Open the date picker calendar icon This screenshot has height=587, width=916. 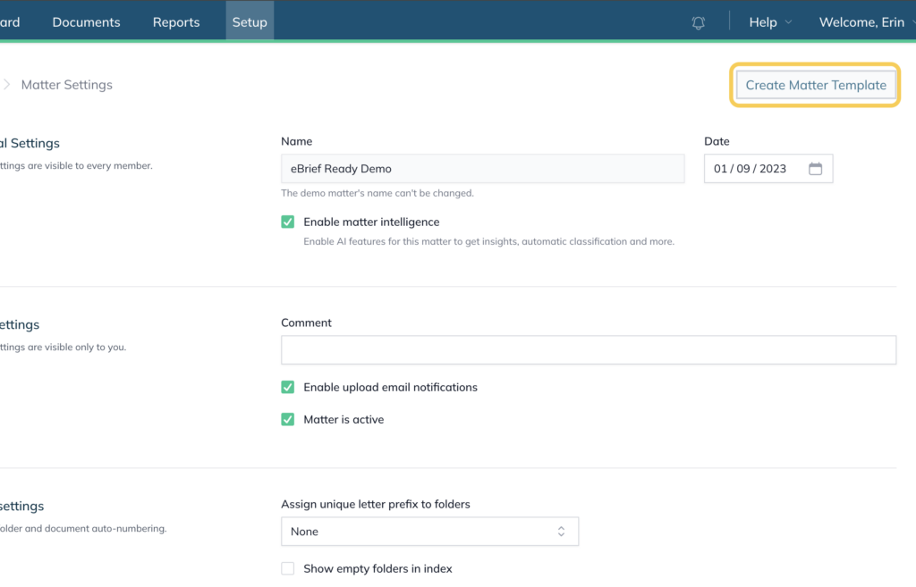815,169
